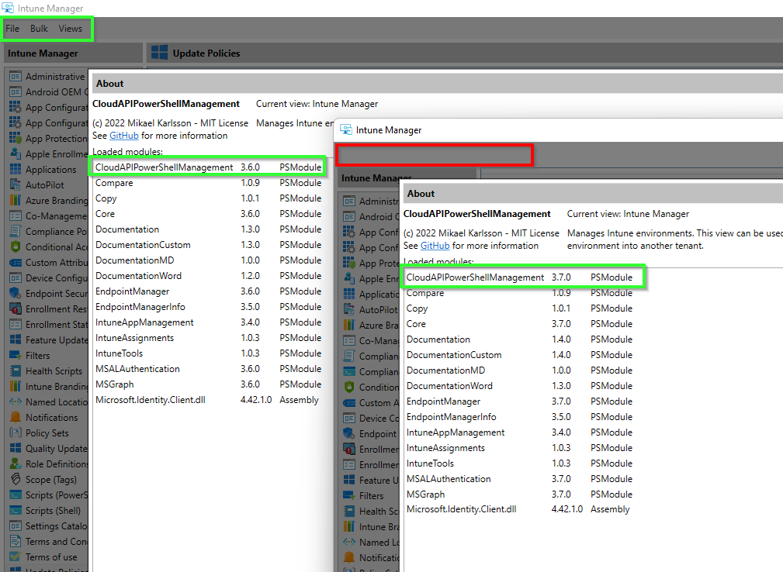The height and width of the screenshot is (572, 783).
Task: Open the Views menu
Action: 70,29
